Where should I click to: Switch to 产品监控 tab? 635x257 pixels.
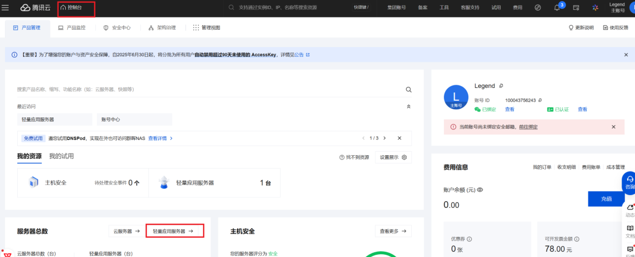coord(72,28)
